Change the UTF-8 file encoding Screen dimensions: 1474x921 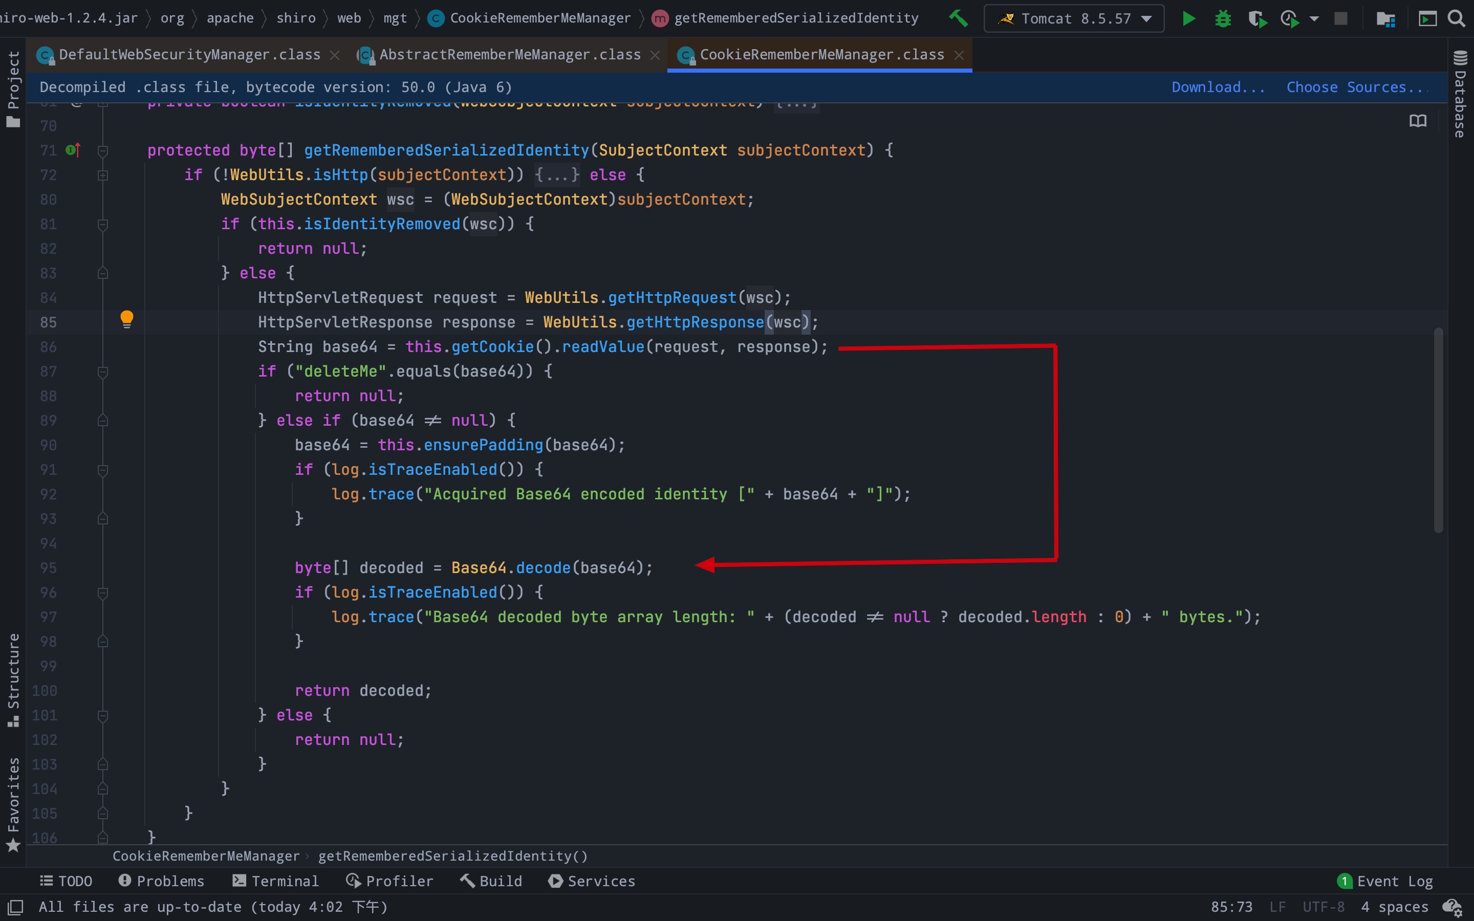click(x=1323, y=907)
